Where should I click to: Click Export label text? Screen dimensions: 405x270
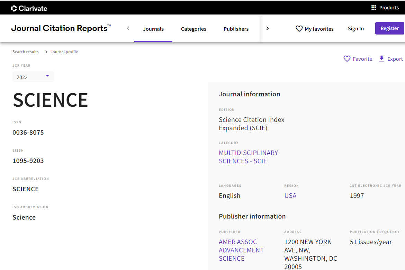tap(395, 59)
